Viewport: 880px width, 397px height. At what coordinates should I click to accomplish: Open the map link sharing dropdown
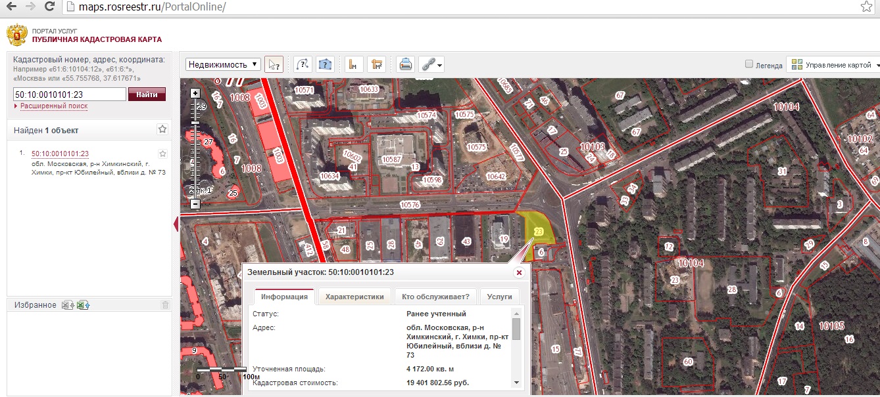pos(431,64)
